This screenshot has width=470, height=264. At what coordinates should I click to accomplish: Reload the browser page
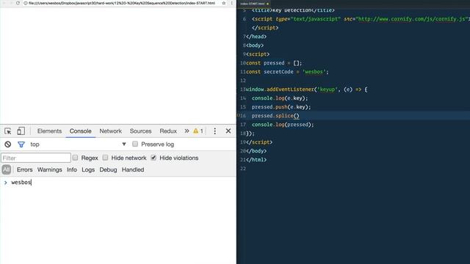coord(18,3)
